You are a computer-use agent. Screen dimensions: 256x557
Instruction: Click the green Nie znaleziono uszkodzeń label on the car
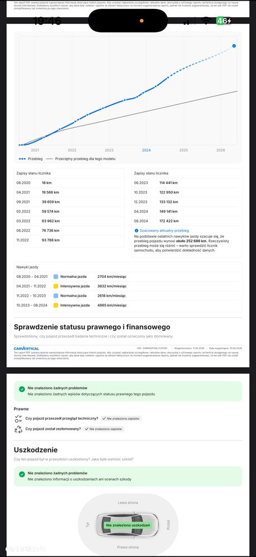(x=128, y=525)
